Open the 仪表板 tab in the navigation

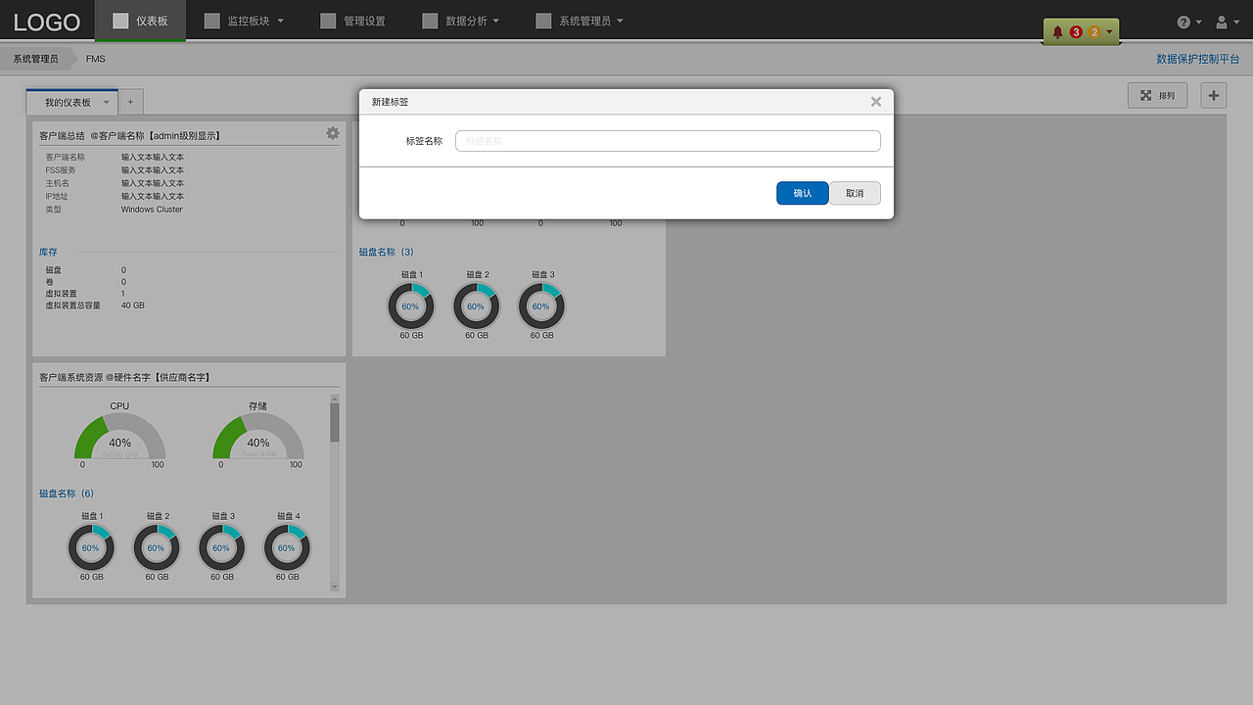coord(140,21)
